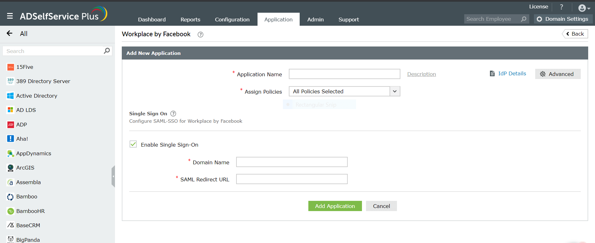Collapse the application list sidebar handle
Viewport: 595px width, 243px height.
point(113,176)
